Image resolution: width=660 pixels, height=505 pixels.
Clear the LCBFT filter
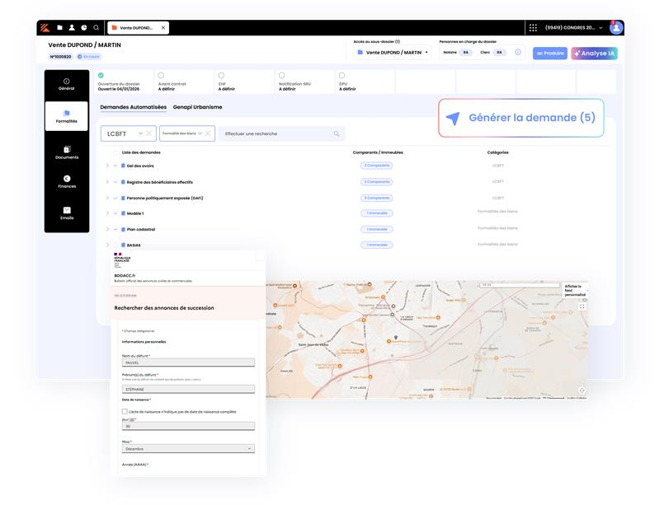pyautogui.click(x=148, y=133)
